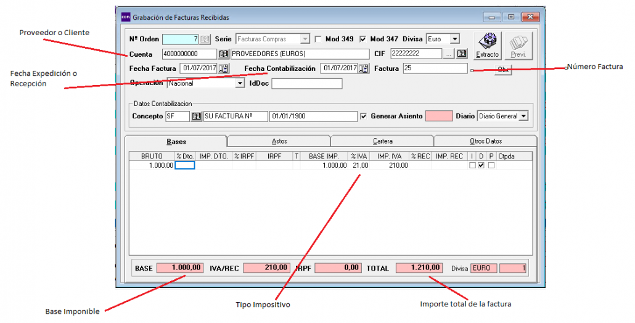Click the Fecha Factura date field
Screen dimensions: 635x323
(199, 68)
